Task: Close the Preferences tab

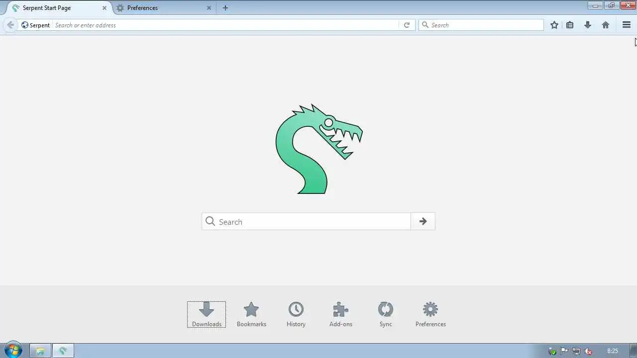Action: [x=209, y=8]
